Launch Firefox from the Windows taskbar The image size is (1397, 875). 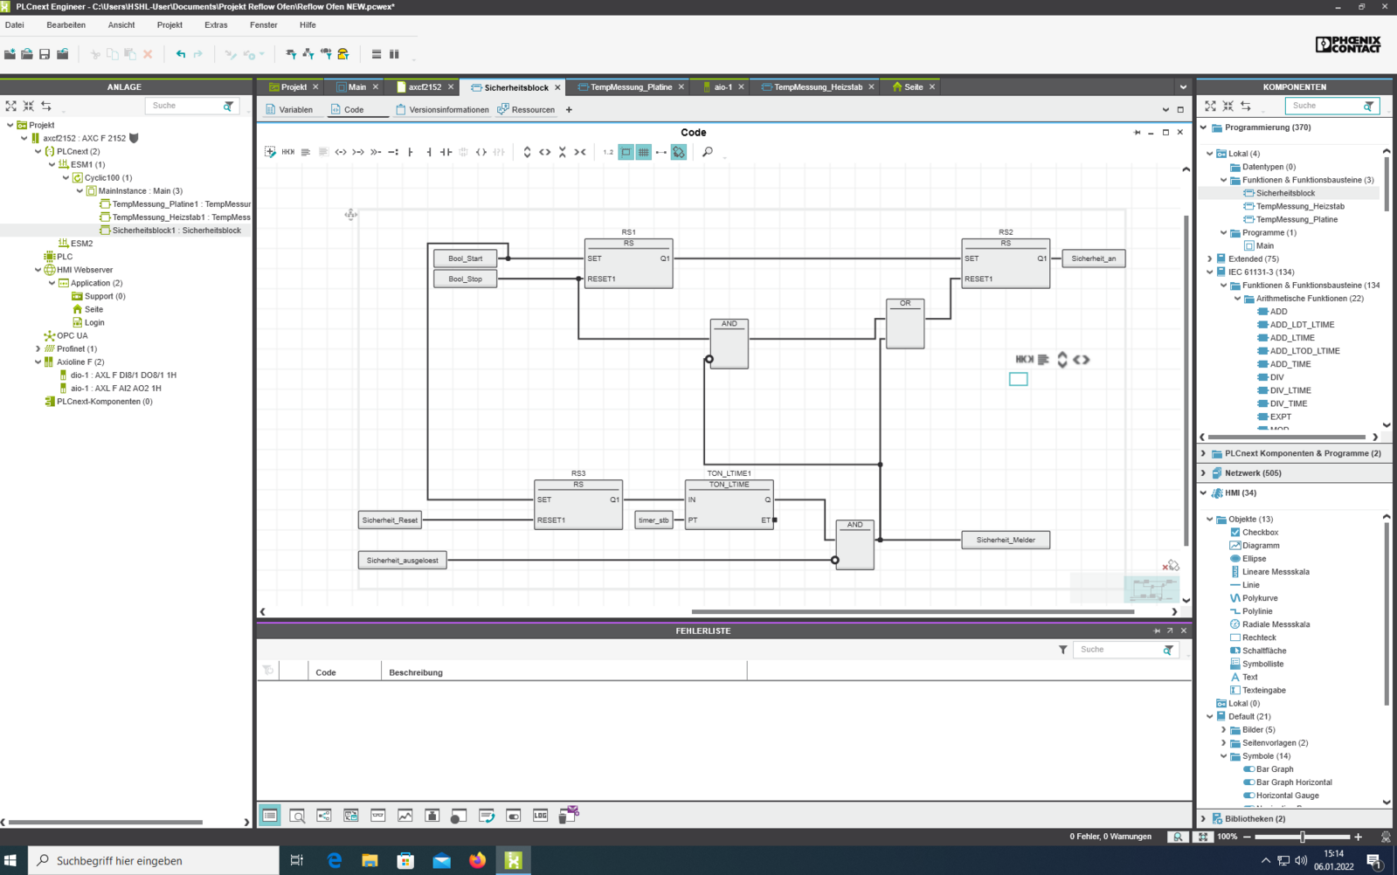click(477, 860)
